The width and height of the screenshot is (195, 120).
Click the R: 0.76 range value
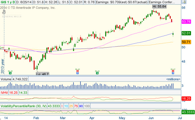click(x=89, y=2)
